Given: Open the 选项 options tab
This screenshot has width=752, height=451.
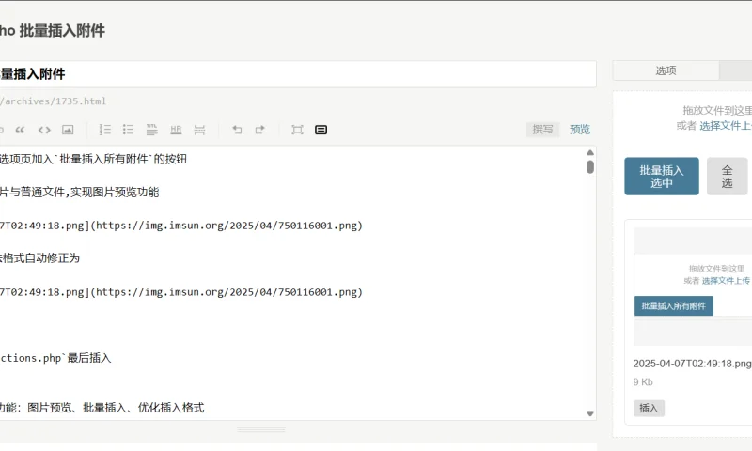Looking at the screenshot, I should tap(666, 70).
